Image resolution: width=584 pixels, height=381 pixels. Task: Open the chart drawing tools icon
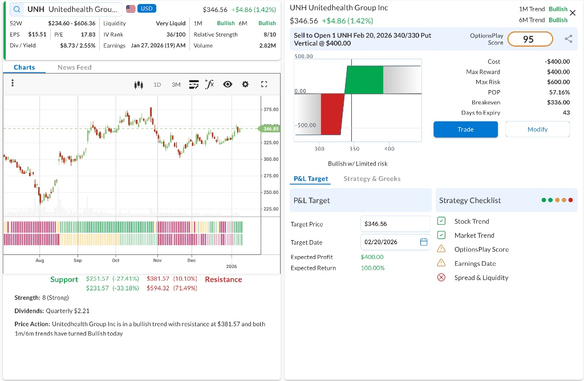[x=193, y=84]
